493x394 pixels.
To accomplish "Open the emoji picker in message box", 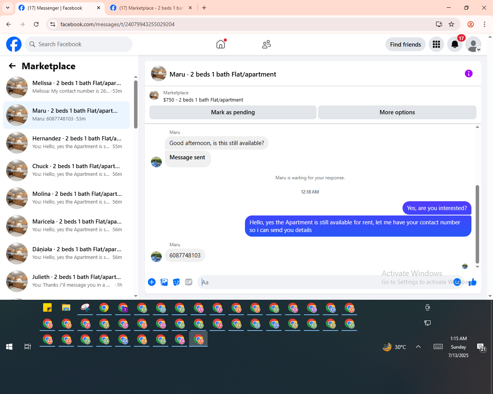I will pyautogui.click(x=457, y=282).
